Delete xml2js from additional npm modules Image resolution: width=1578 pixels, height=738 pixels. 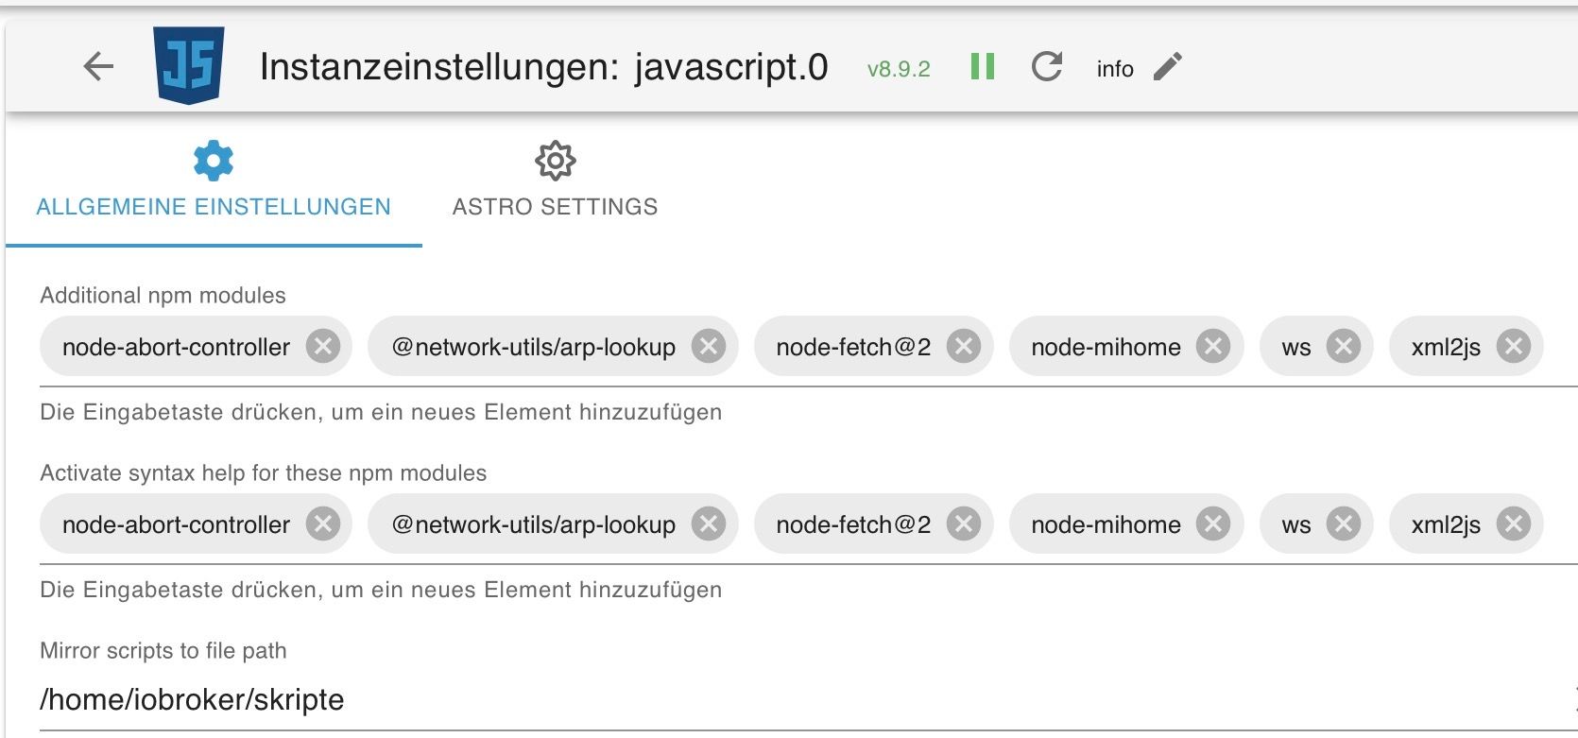point(1514,347)
